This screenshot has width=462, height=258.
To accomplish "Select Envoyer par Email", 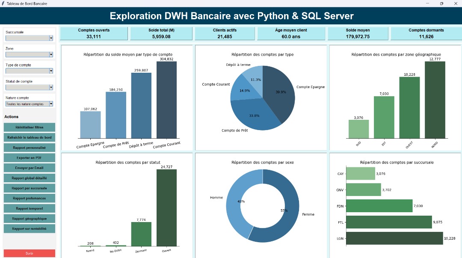I will [30, 168].
